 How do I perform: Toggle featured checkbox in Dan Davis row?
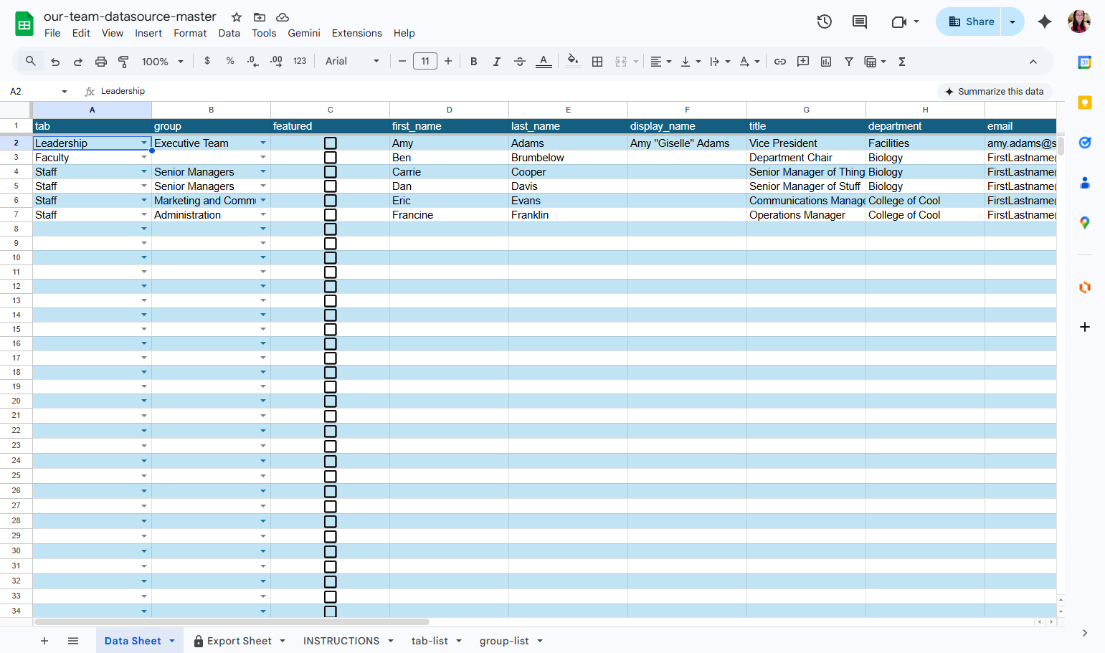(331, 186)
